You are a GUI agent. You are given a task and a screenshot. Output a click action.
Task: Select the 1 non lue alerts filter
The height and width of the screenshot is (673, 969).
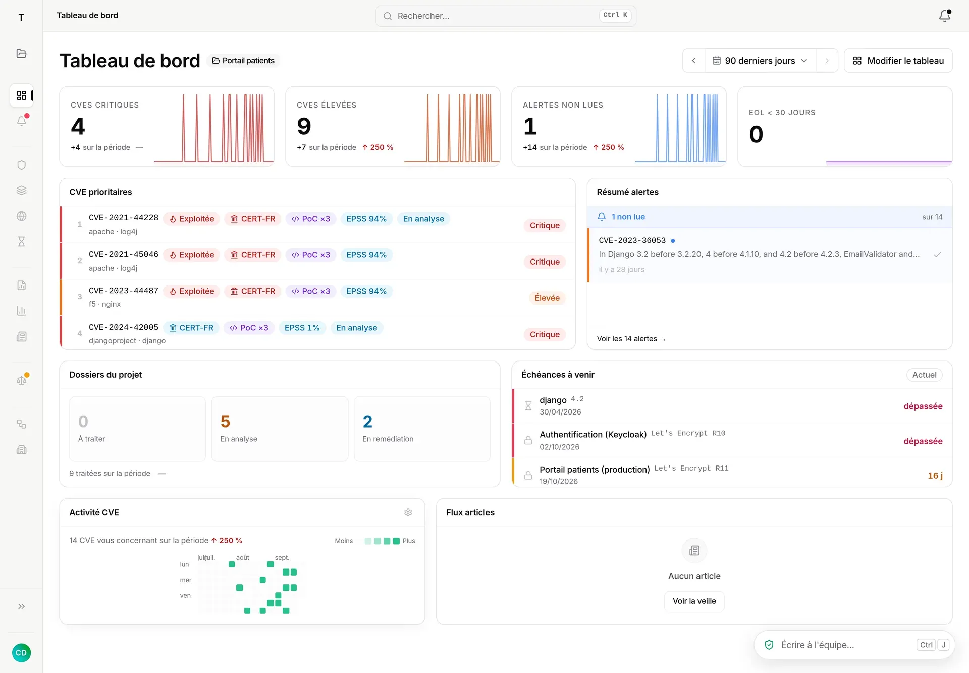point(770,217)
